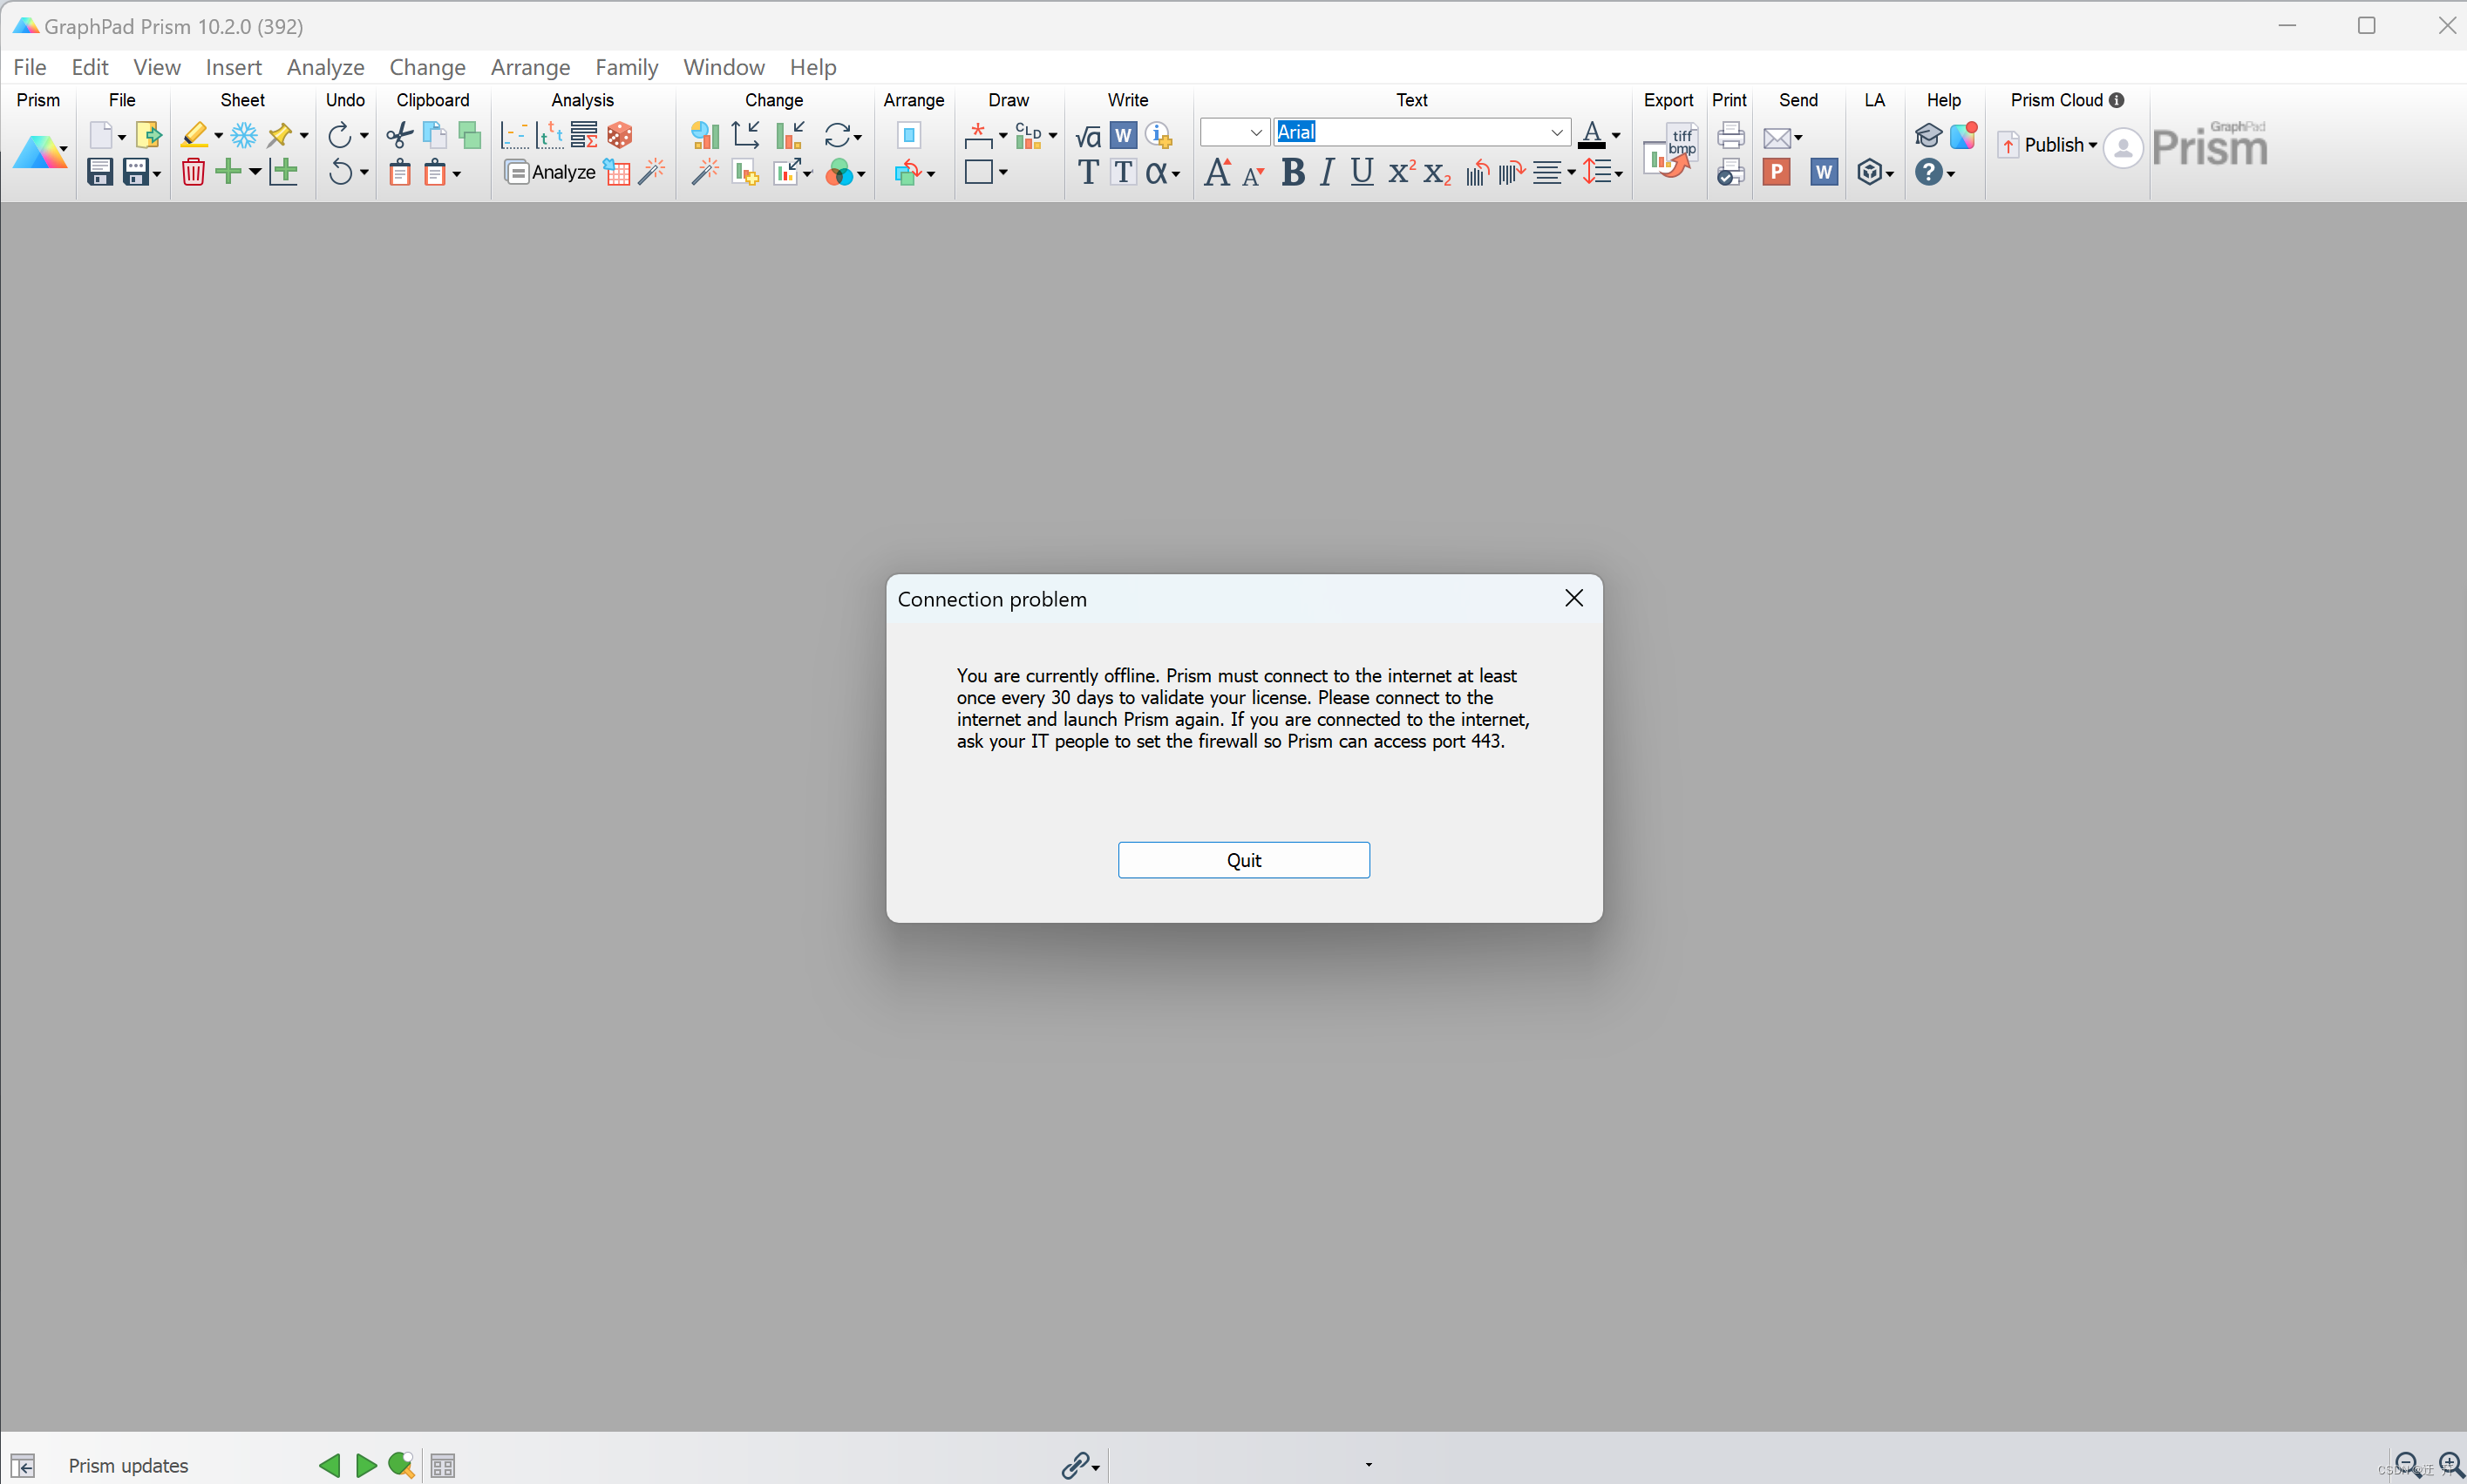The width and height of the screenshot is (2467, 1484).
Task: Select font color swatch in Text toolbar
Action: point(1591,145)
